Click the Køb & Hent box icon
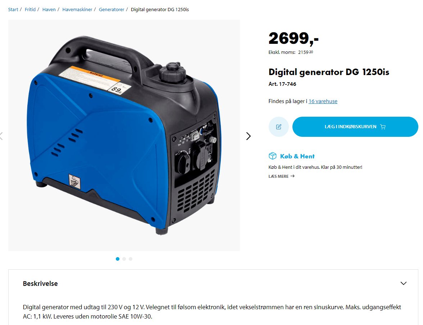This screenshot has width=423, height=325. coord(273,156)
